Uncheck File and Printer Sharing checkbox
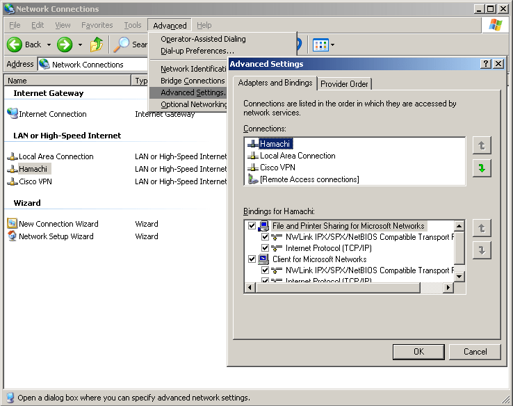Image resolution: width=513 pixels, height=406 pixels. coord(252,226)
